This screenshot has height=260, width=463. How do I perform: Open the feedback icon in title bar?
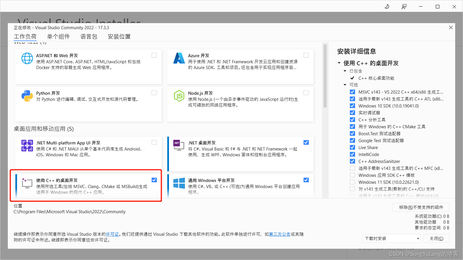(404, 6)
